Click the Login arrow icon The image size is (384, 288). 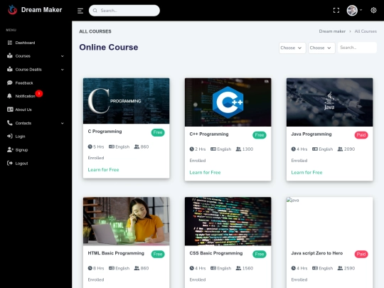pyautogui.click(x=10, y=136)
